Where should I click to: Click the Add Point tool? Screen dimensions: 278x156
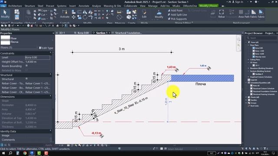[175, 10]
